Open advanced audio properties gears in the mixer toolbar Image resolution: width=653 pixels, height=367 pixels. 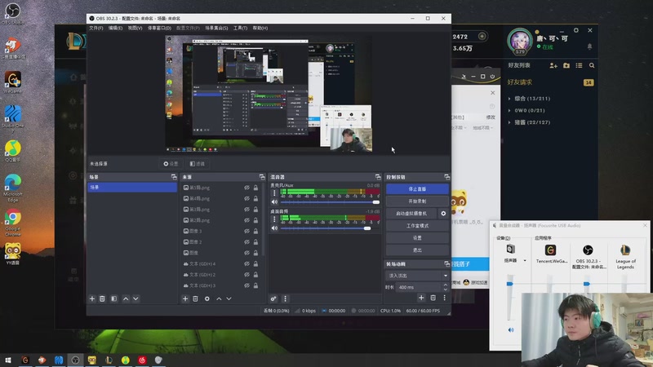(273, 298)
